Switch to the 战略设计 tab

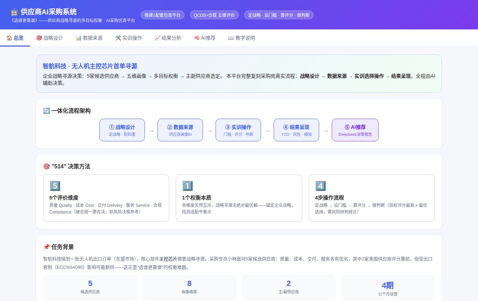(49, 38)
